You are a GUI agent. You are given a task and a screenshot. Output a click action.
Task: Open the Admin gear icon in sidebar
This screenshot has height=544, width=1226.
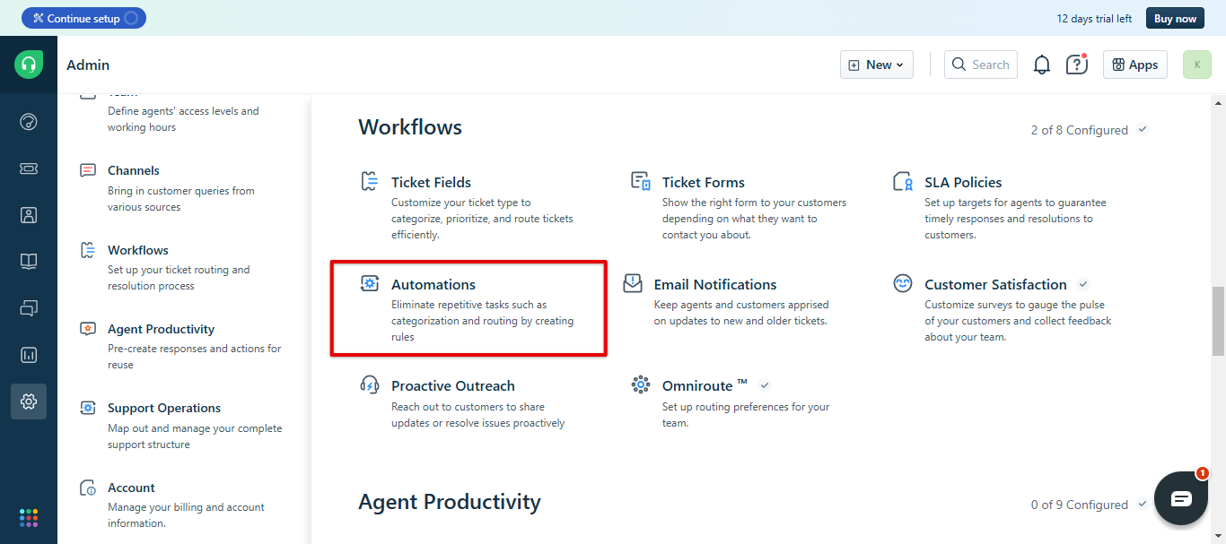click(29, 402)
